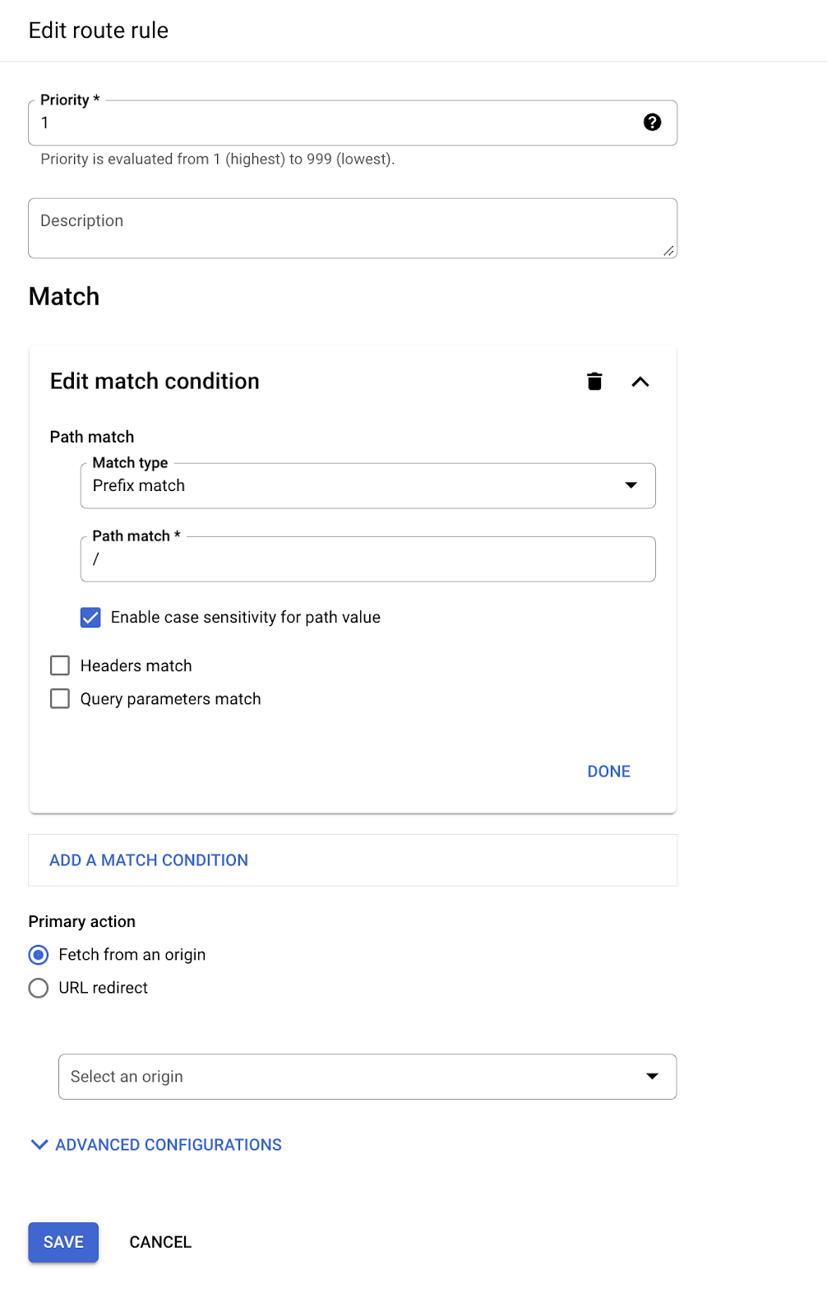
Task: Toggle Enable case sensitivity for path value
Action: click(x=90, y=618)
